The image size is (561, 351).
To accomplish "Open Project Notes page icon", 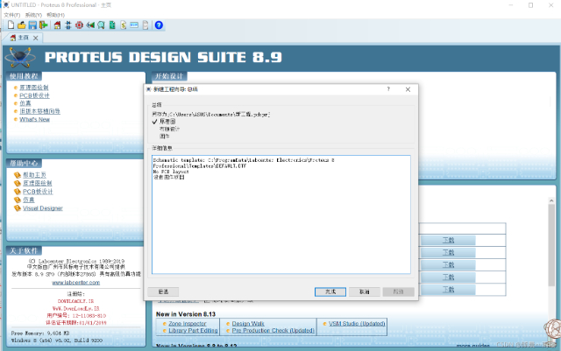I will pos(146,25).
